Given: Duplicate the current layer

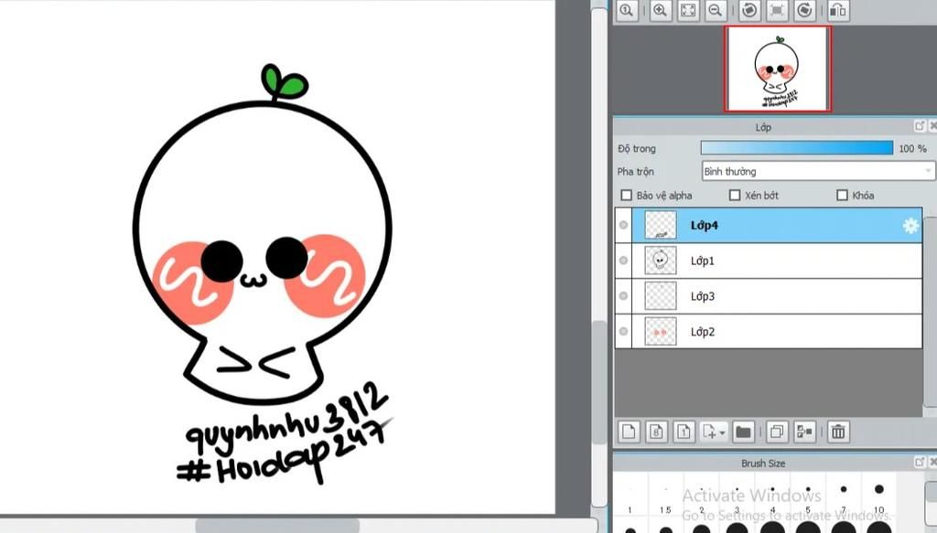Looking at the screenshot, I should (776, 431).
